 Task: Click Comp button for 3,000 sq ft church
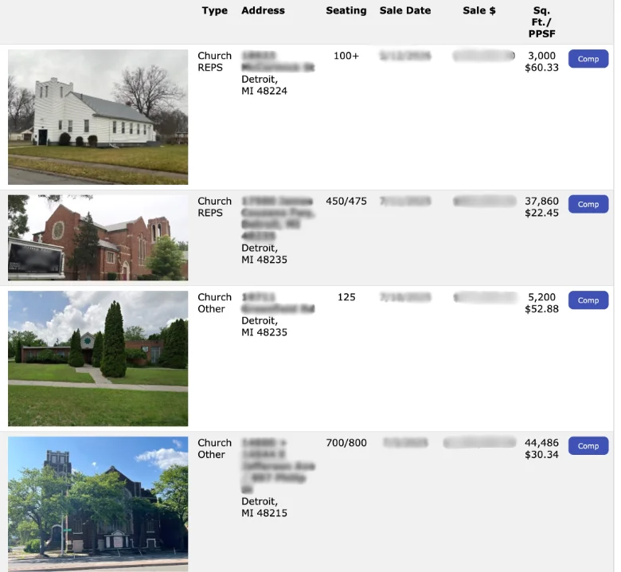point(588,59)
